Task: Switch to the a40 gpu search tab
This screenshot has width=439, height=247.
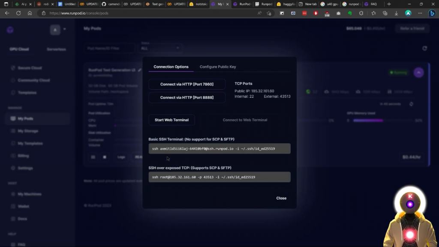Action: [330, 4]
